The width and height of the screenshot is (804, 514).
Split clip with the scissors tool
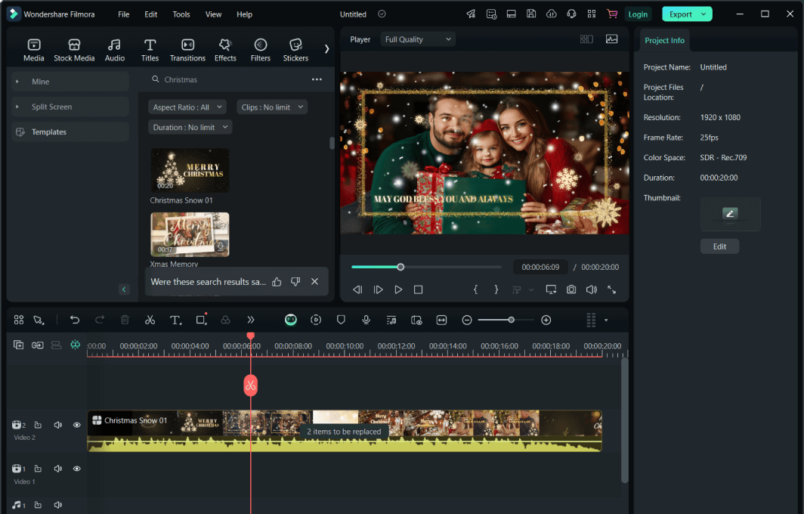pos(150,320)
